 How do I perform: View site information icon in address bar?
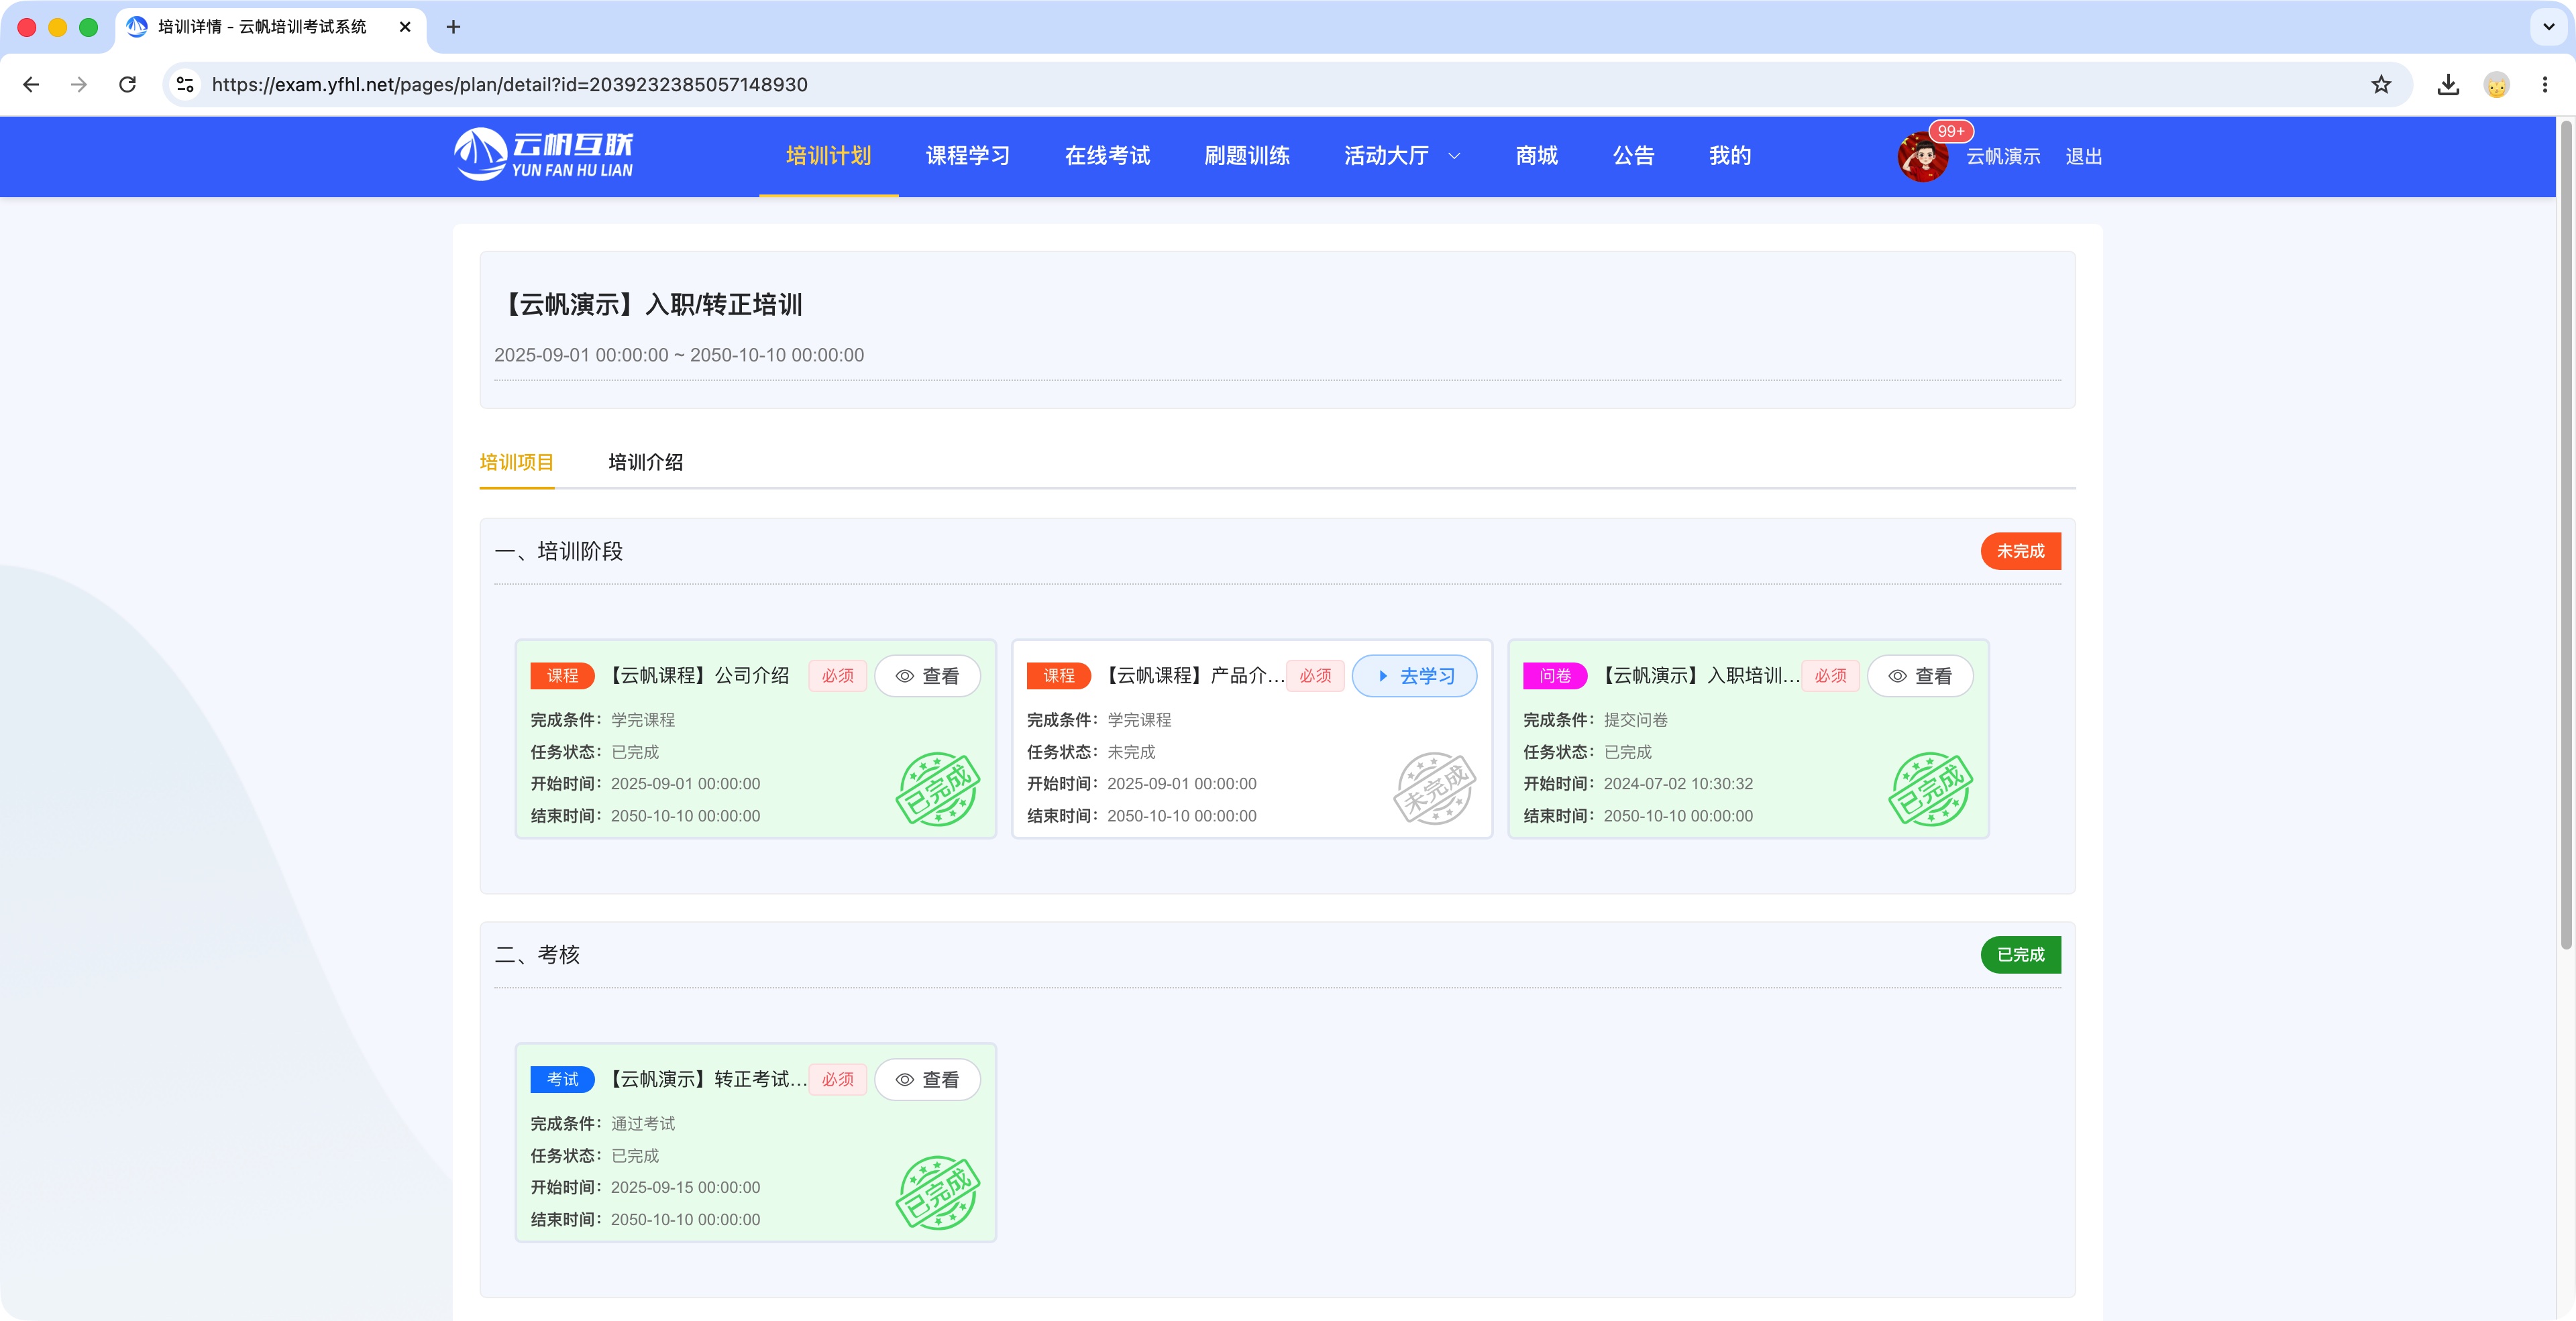[185, 85]
